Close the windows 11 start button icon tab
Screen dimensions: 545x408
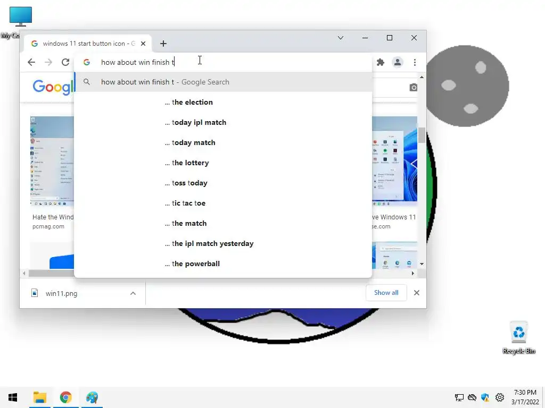pos(143,44)
